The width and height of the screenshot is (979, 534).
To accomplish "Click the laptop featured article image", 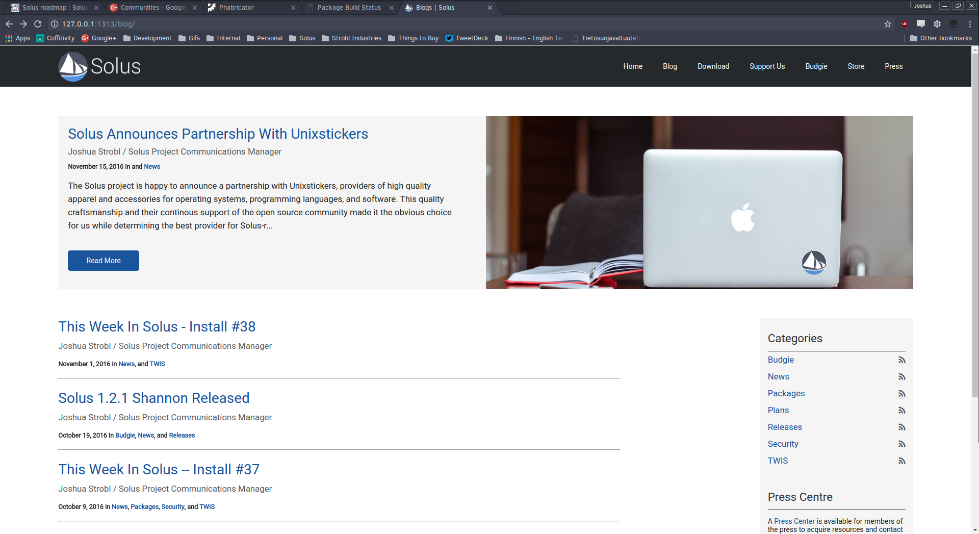I will pyautogui.click(x=700, y=202).
